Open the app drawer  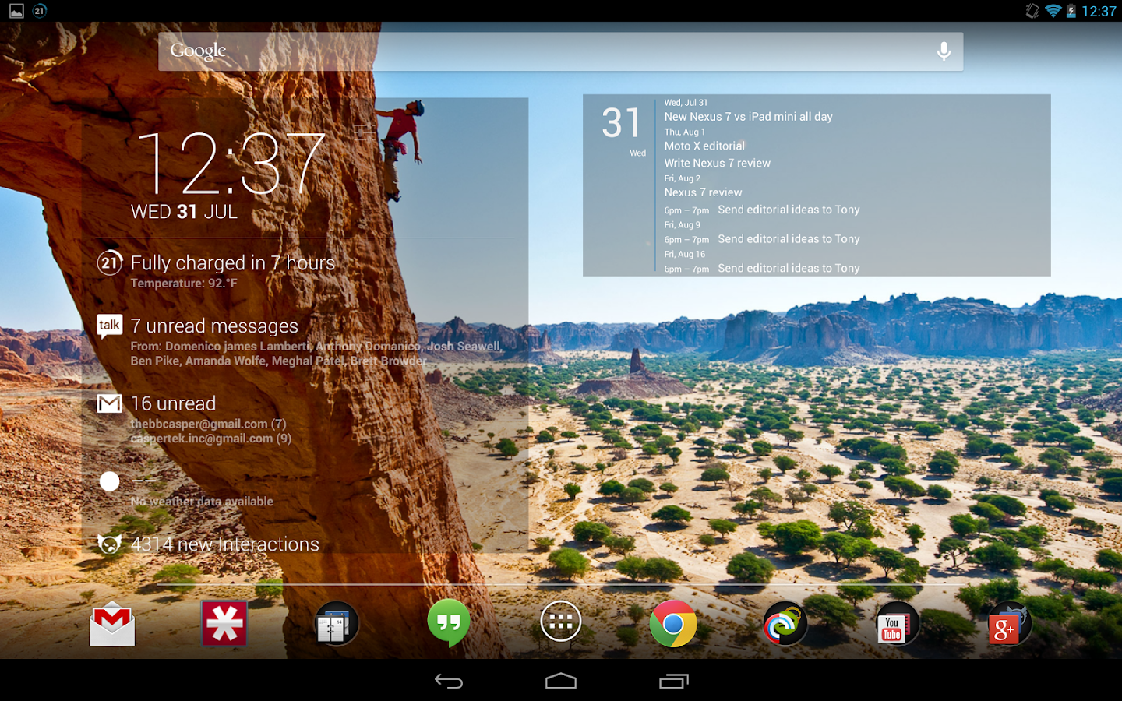560,621
